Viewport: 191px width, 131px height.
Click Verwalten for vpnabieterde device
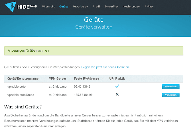[x=171, y=87]
